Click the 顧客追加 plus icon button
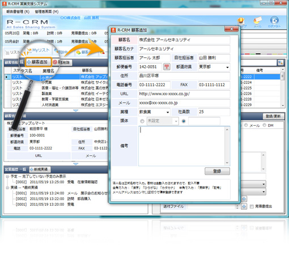 39,62
